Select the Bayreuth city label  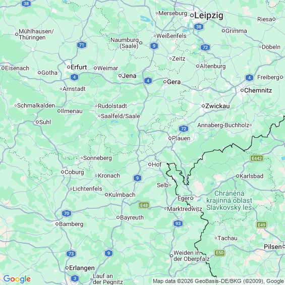coord(132,217)
